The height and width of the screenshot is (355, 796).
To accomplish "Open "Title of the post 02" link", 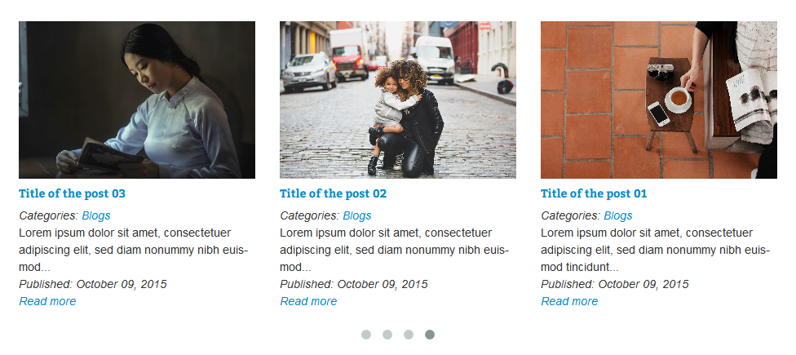I will (333, 193).
